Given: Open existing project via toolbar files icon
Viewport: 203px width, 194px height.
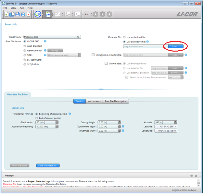Looking at the screenshot, I should [x=12, y=14].
